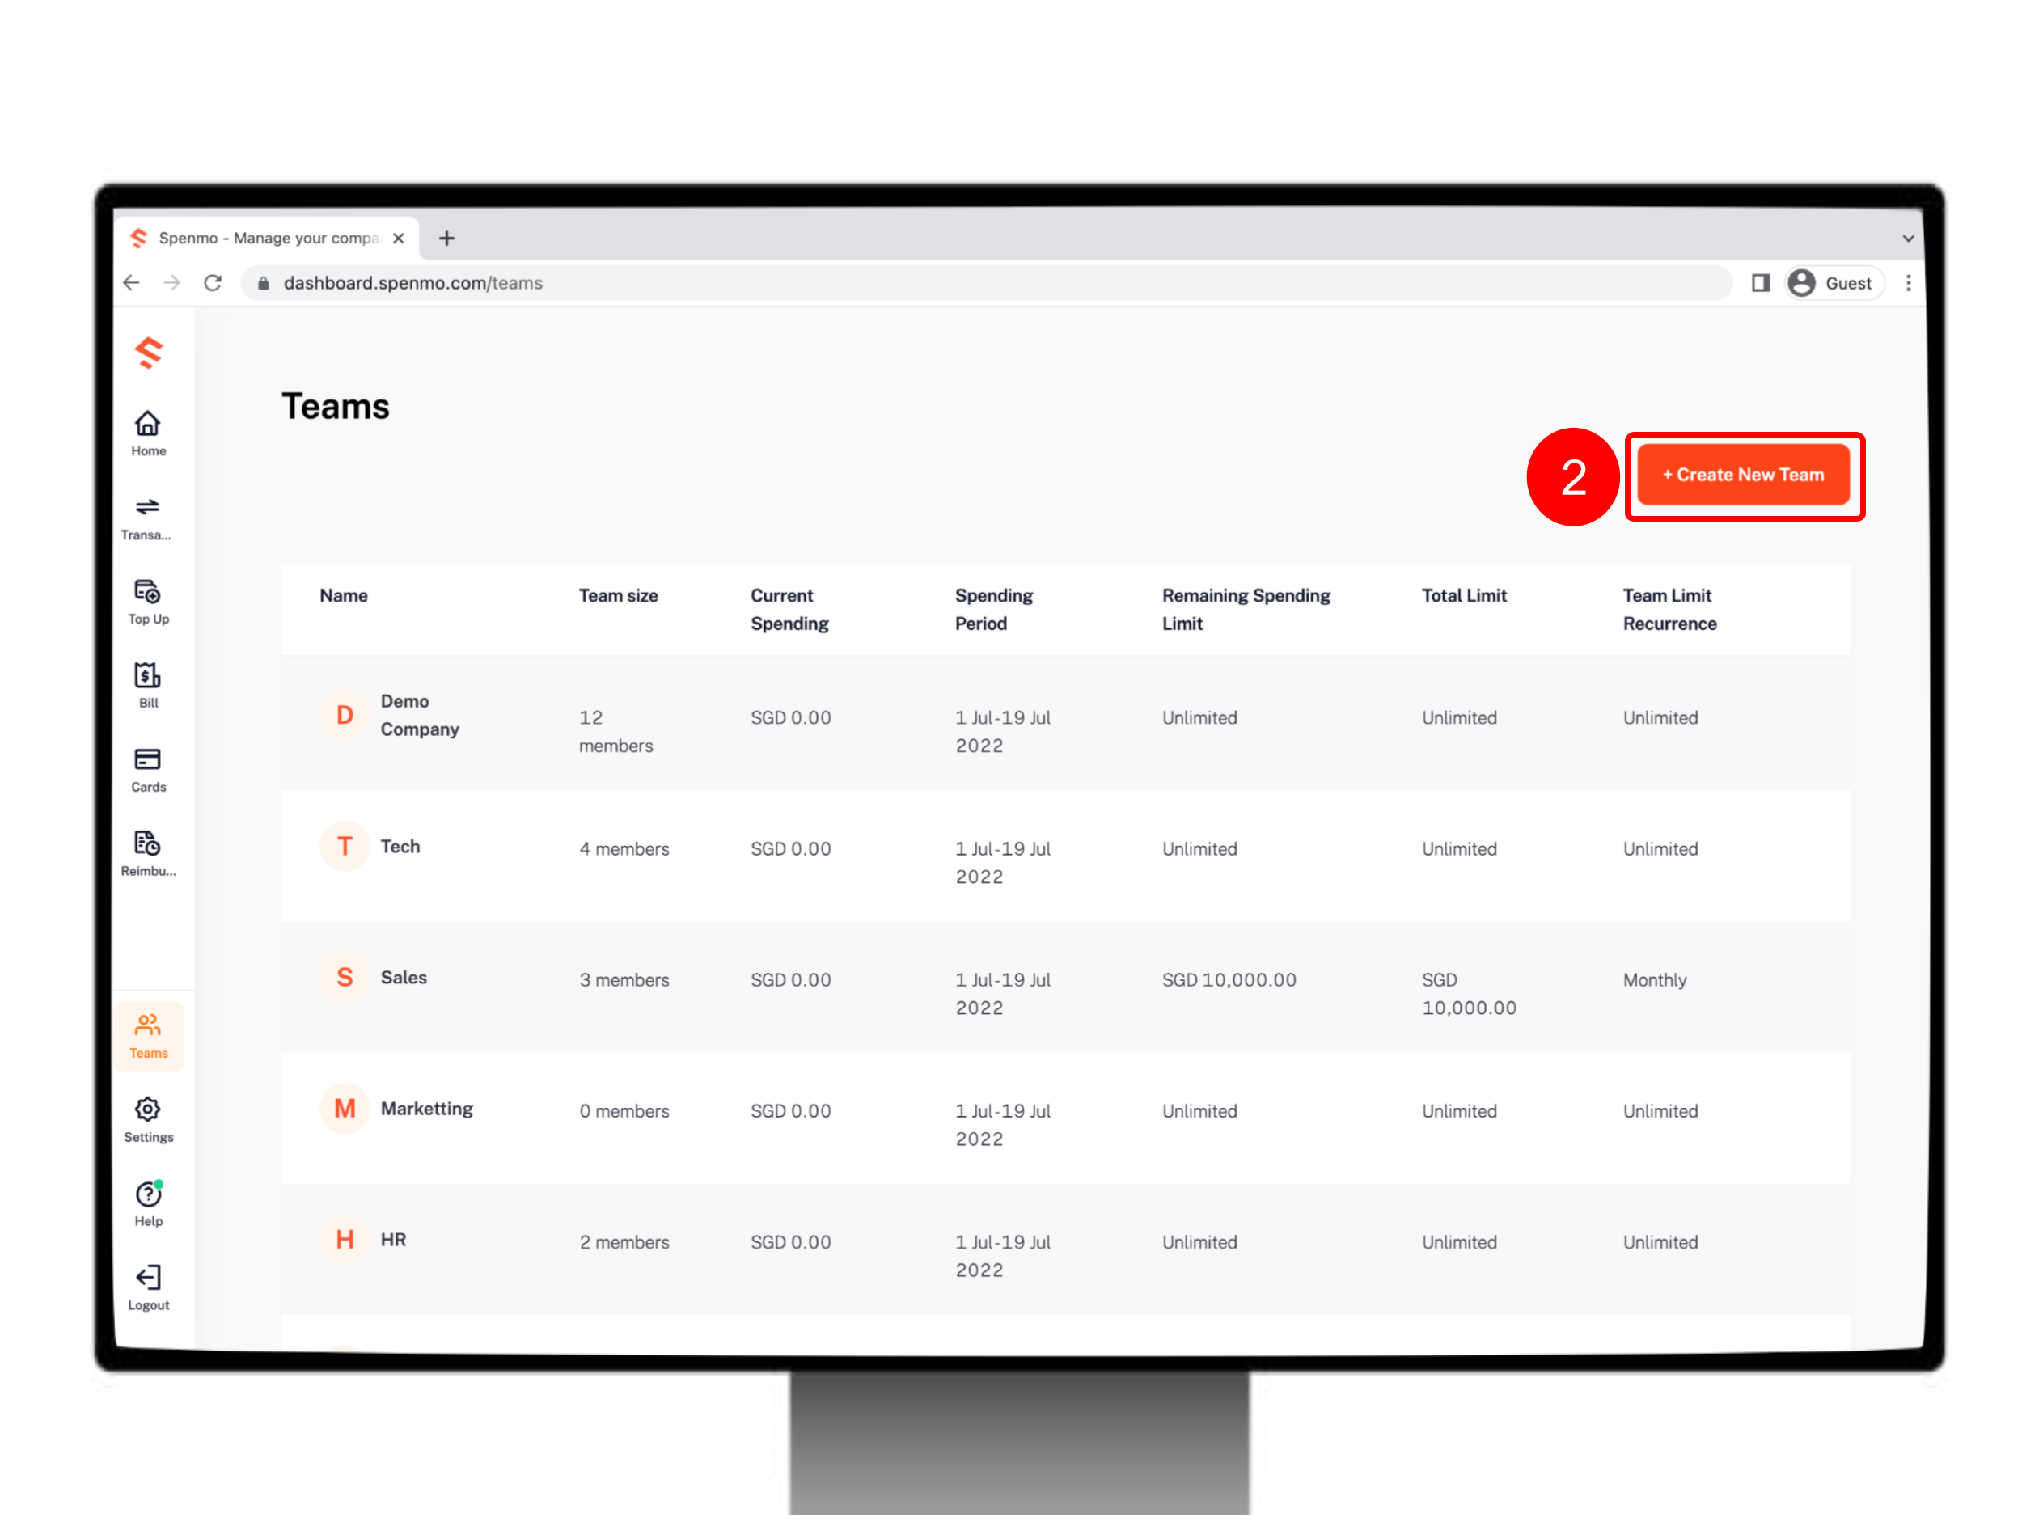Open the Demo Company team details
Image resolution: width=2022 pixels, height=1526 pixels.
[421, 717]
